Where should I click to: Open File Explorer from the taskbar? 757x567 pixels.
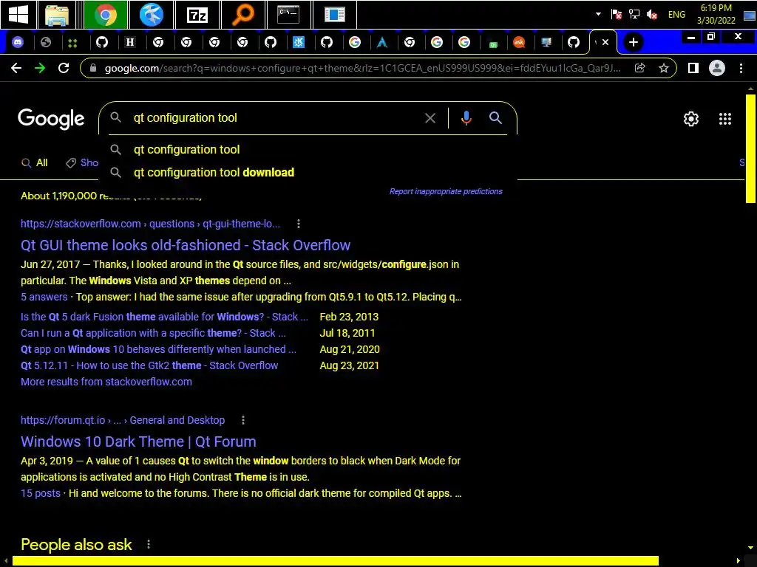click(57, 15)
